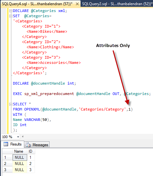Collapse the DECLARE @Categories code block
This screenshot has width=153, height=176.
11,11
